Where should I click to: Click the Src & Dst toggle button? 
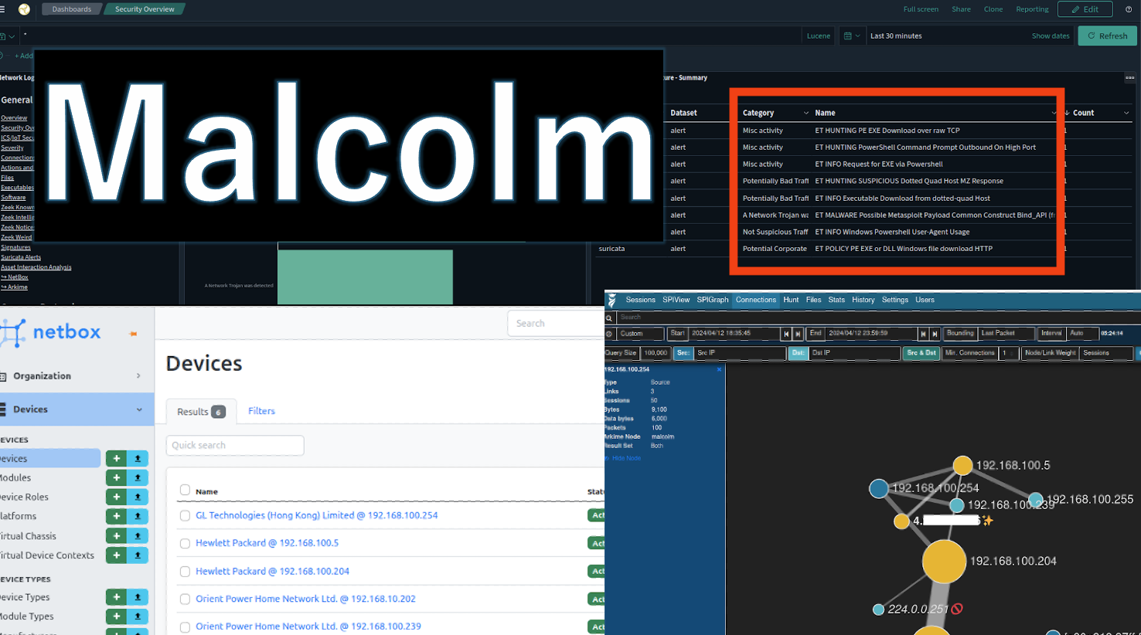(x=921, y=353)
